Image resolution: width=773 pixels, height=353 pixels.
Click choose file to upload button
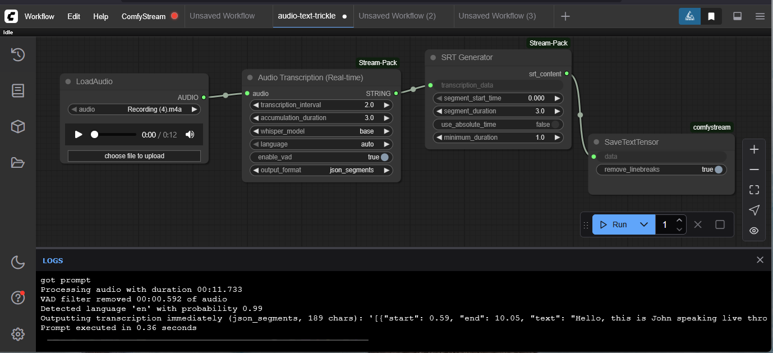click(x=134, y=156)
